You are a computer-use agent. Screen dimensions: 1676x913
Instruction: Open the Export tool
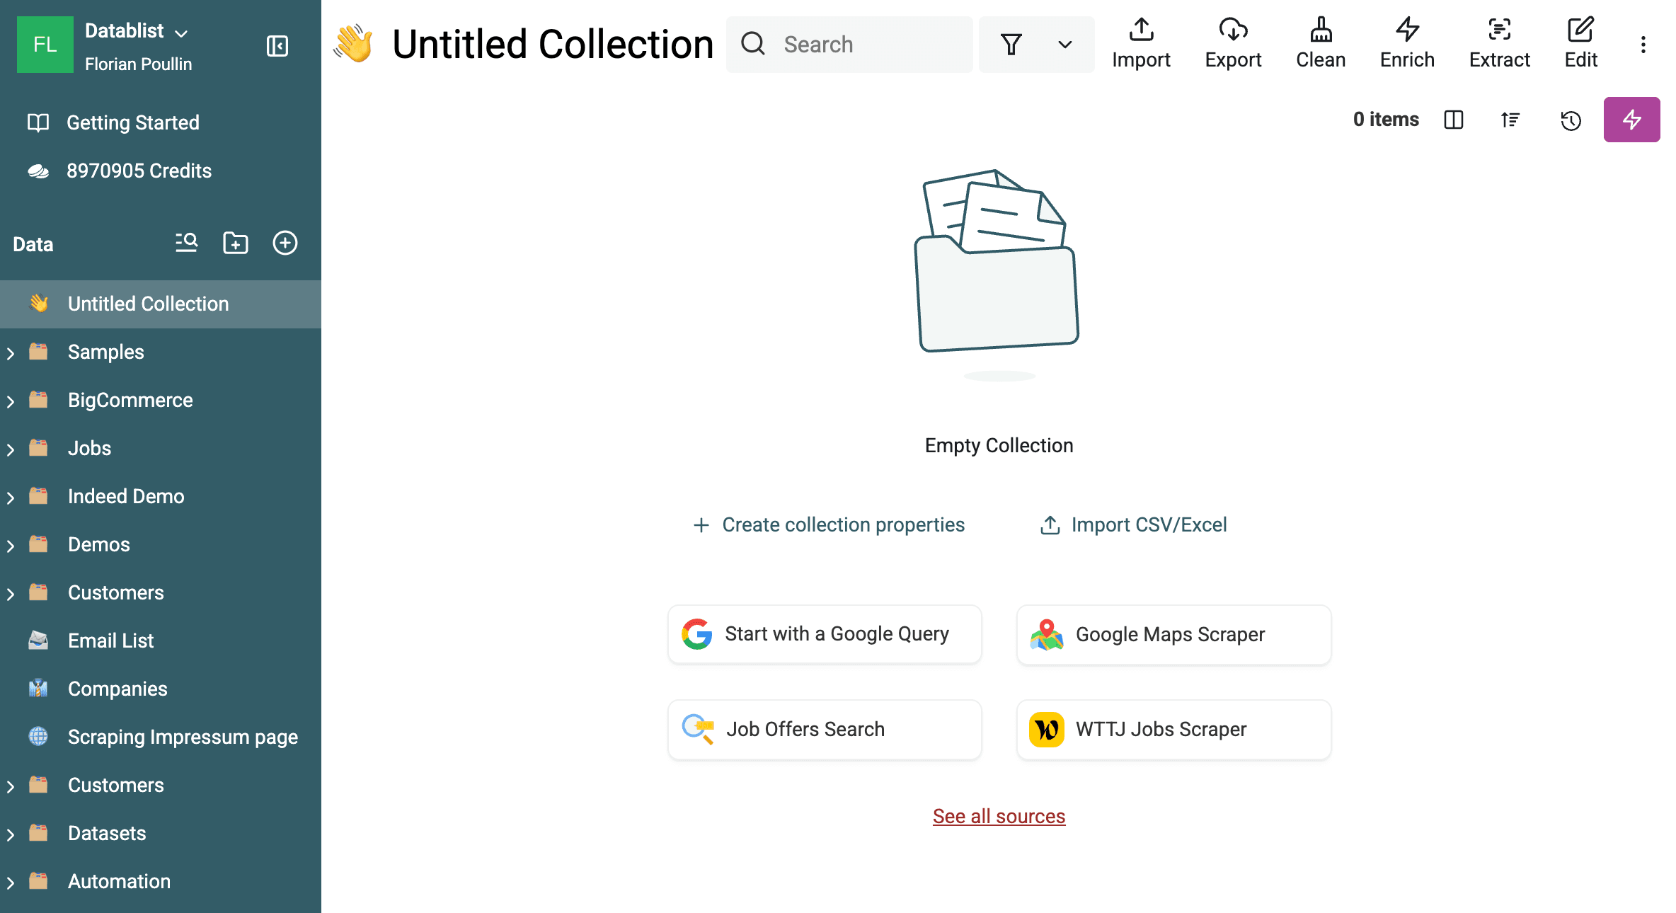pos(1233,42)
